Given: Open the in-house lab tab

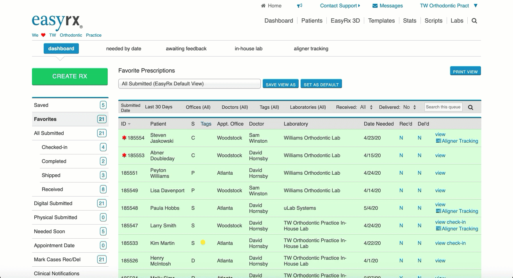Looking at the screenshot, I should 248,49.
